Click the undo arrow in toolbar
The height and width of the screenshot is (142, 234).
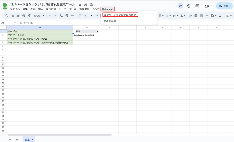pos(13,16)
